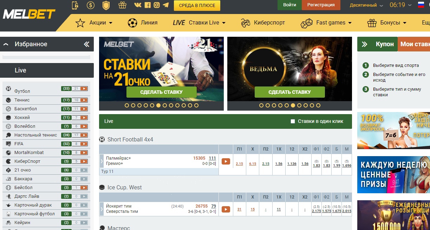The image size is (430, 230).
Task: Open the Десятичный odds format dropdown
Action: (366, 5)
